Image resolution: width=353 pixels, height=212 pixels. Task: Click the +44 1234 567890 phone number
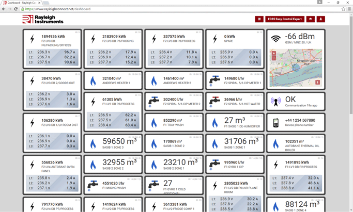pos(300,120)
